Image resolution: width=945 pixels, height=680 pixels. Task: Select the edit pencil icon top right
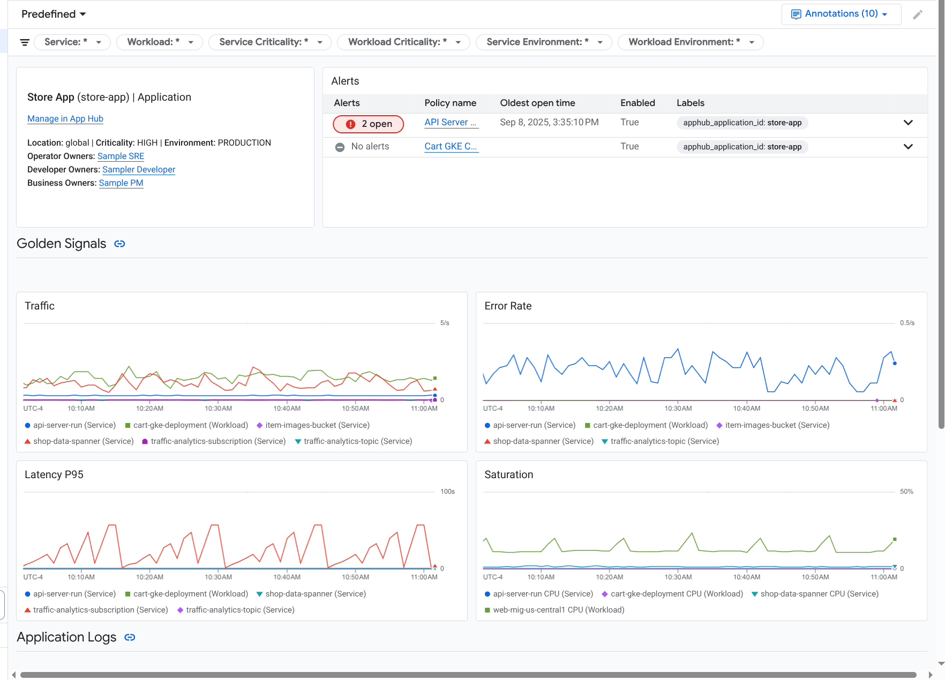(918, 14)
